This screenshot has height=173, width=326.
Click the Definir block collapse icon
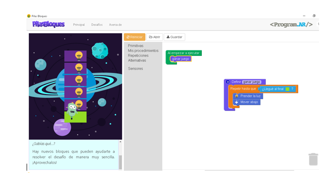[227, 82]
